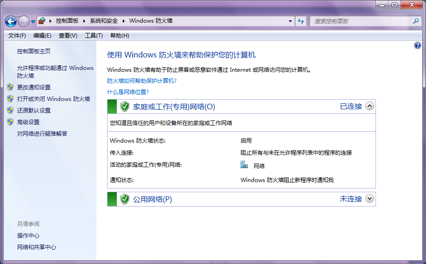Open the 更改通知设置 link
Viewport: 426px width, 264px height.
click(x=34, y=87)
